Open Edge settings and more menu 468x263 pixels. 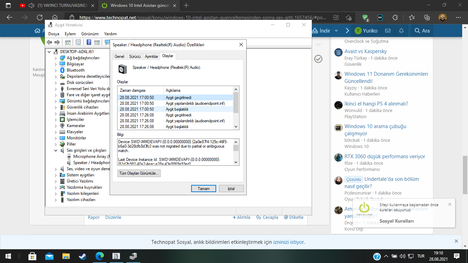[x=458, y=17]
